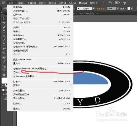Screen dimensions: 137x126
Task: Click the 样式 style swatch
Action: pyautogui.click(x=129, y=9)
